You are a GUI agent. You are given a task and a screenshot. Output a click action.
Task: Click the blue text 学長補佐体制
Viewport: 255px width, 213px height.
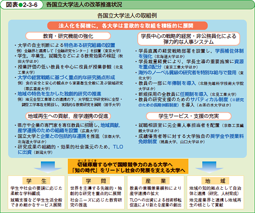pos(229,51)
